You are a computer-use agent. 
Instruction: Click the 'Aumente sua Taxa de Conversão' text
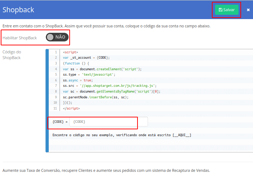[106, 170]
